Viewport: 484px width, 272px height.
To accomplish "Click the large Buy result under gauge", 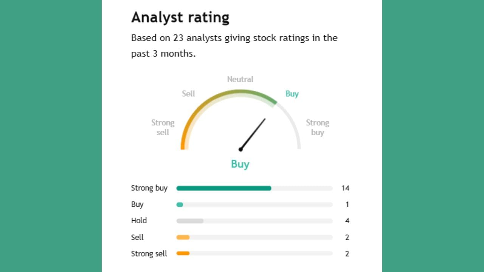I will 240,164.
